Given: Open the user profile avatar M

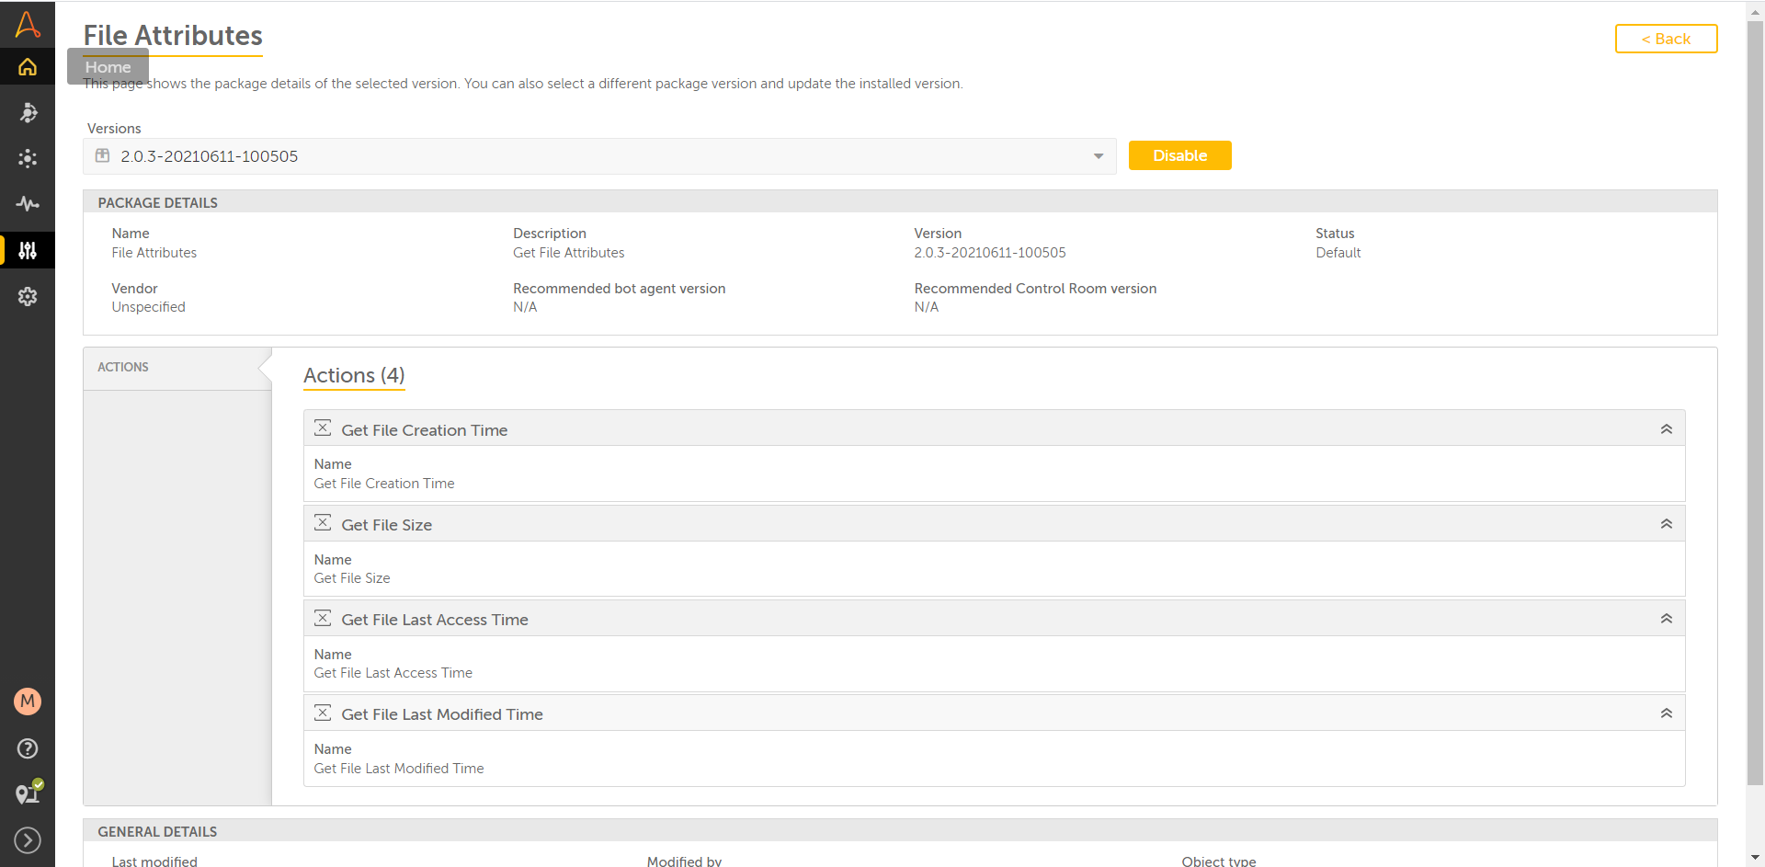Looking at the screenshot, I should (28, 702).
